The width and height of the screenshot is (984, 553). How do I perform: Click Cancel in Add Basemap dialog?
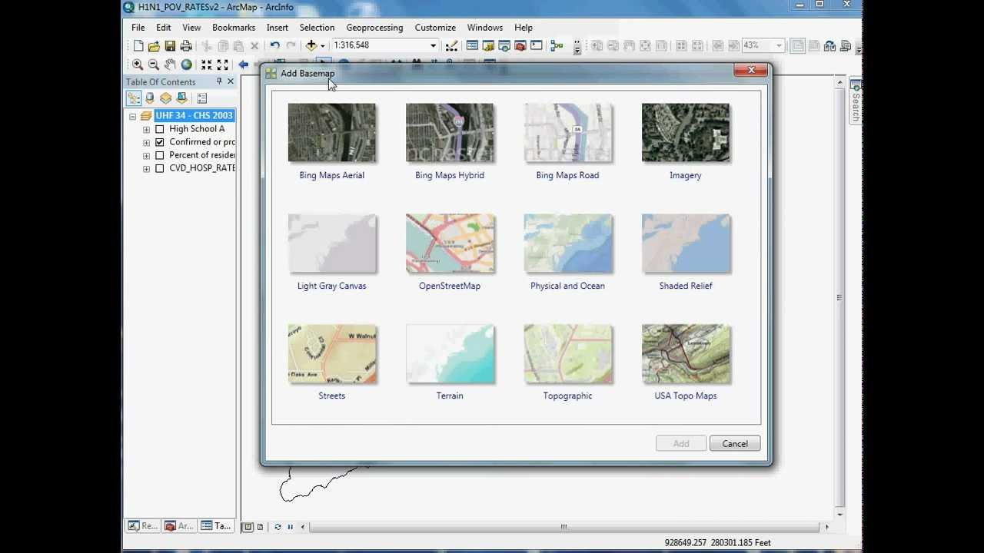(x=735, y=444)
